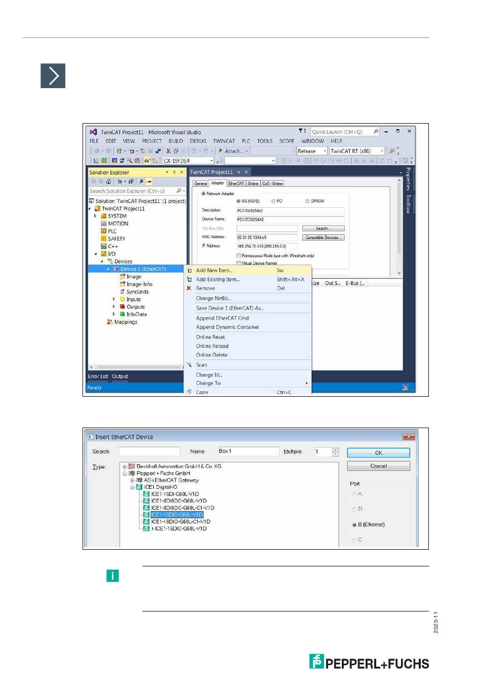Select port D radio button
This screenshot has height=689, width=481.
tap(354, 509)
